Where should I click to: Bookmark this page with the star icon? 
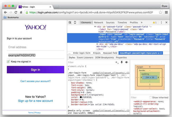tap(160, 12)
